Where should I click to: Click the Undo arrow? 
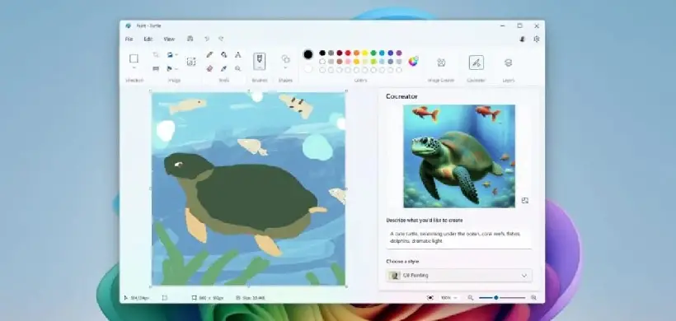point(207,39)
